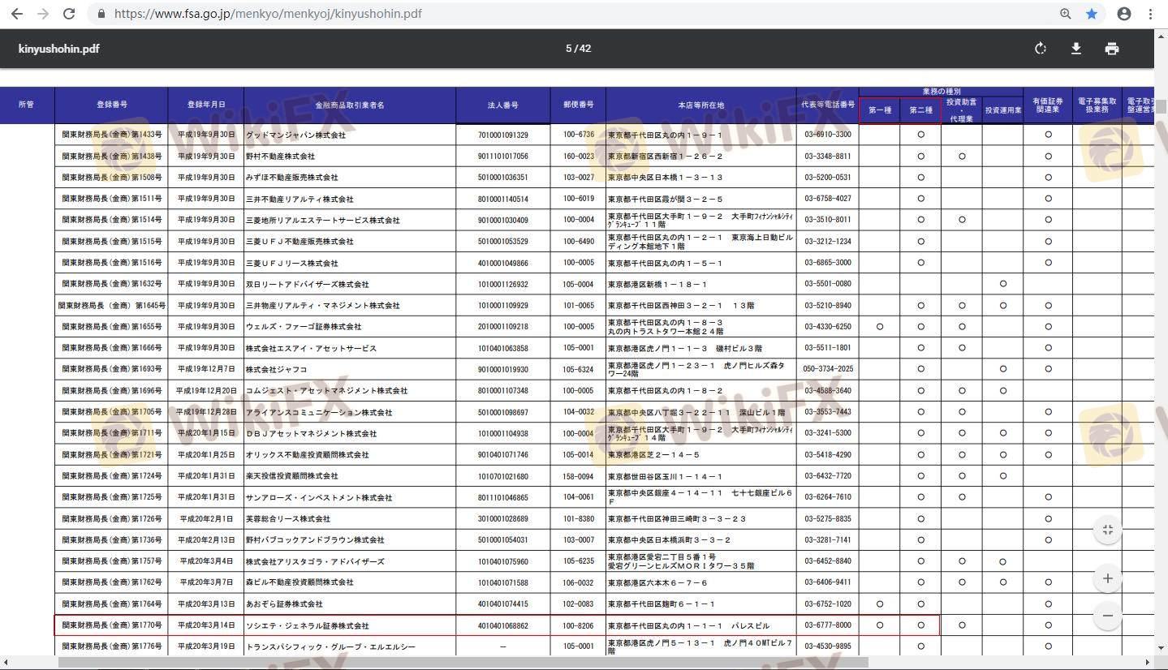Open the Chrome profile avatar
The height and width of the screenshot is (670, 1168).
click(1124, 14)
